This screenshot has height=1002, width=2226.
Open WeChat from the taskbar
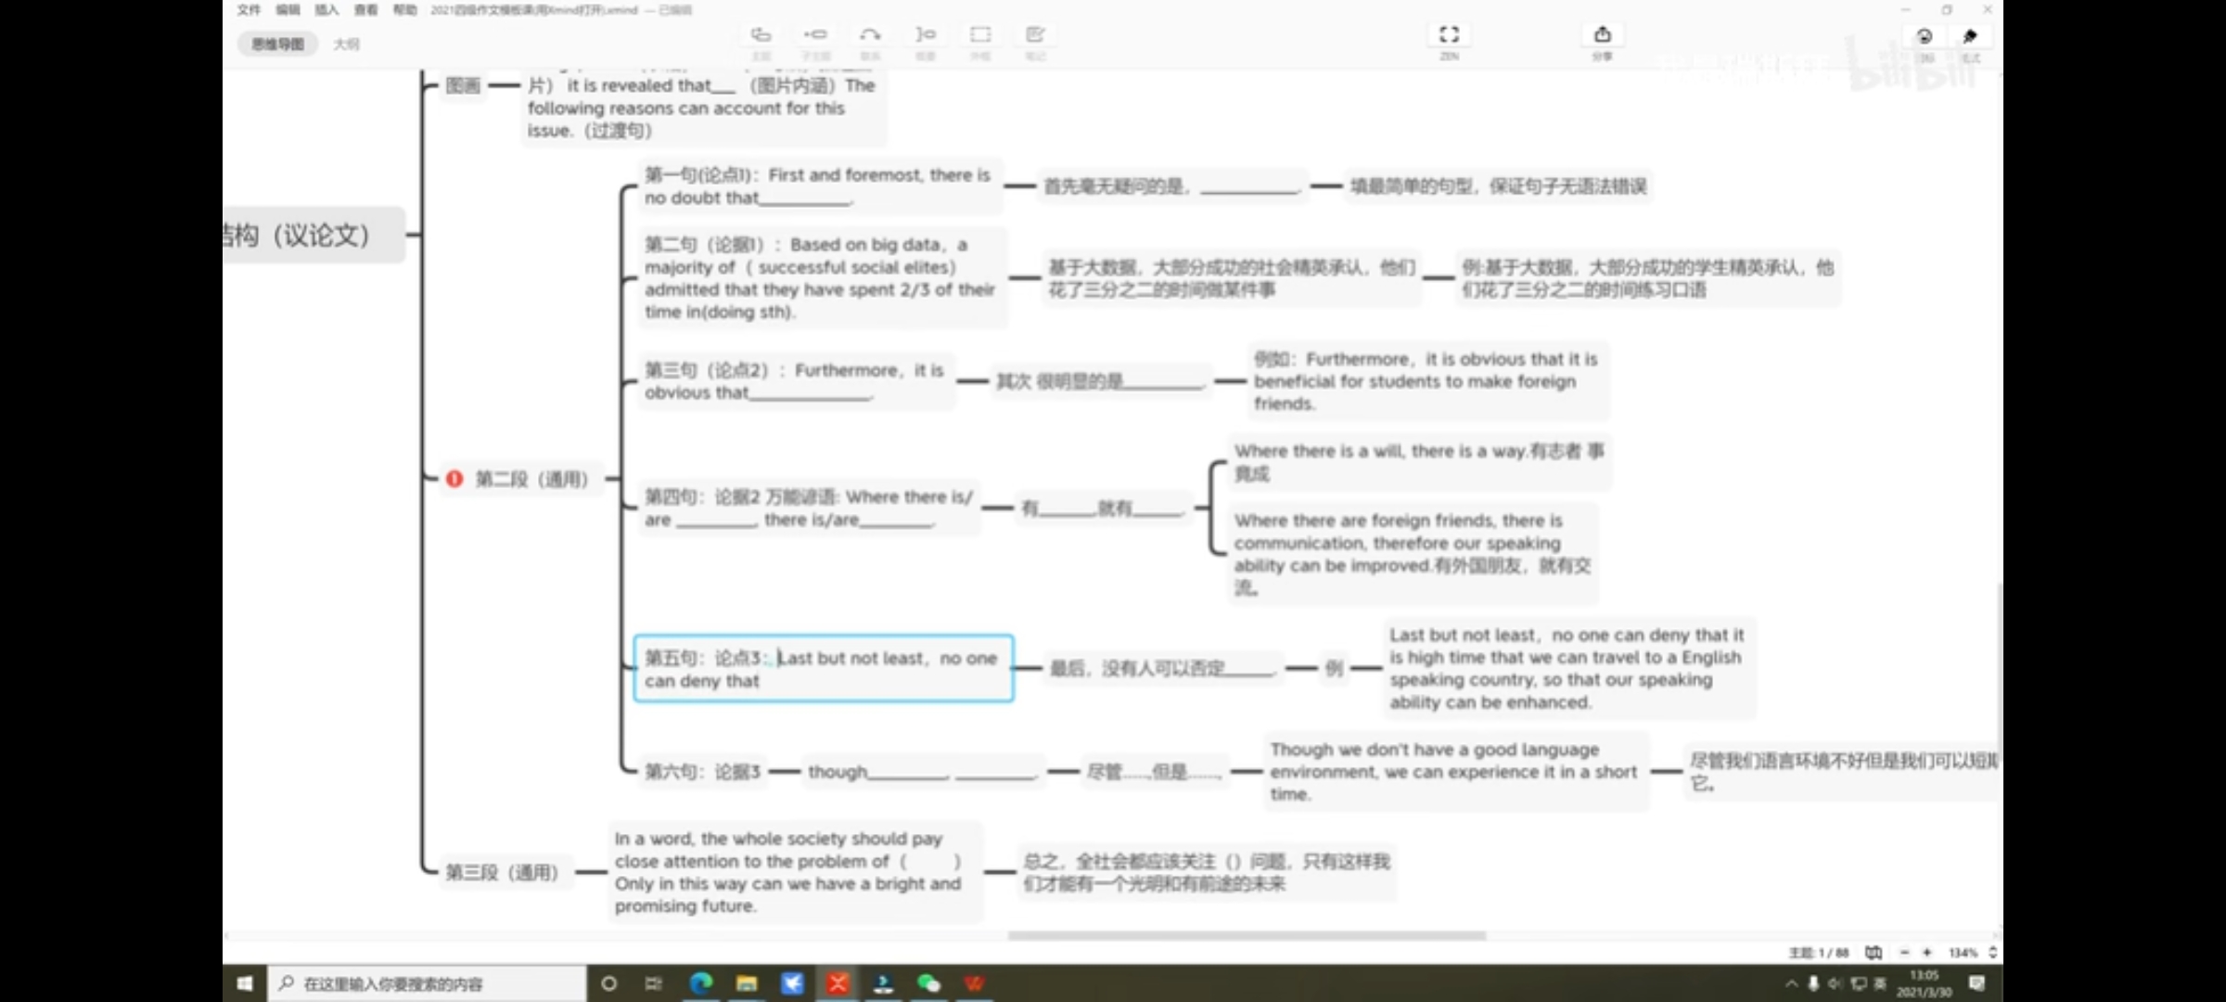[928, 983]
